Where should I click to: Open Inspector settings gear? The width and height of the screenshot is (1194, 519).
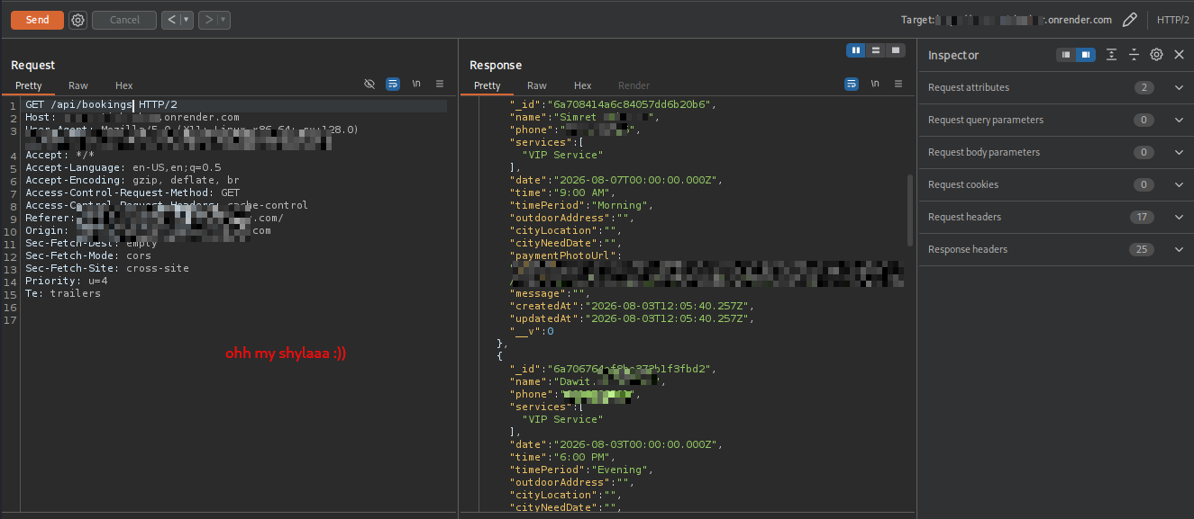click(x=1157, y=55)
